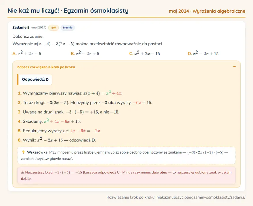Click the '1 pkt' badge
253x206 pixels.
(53, 28)
